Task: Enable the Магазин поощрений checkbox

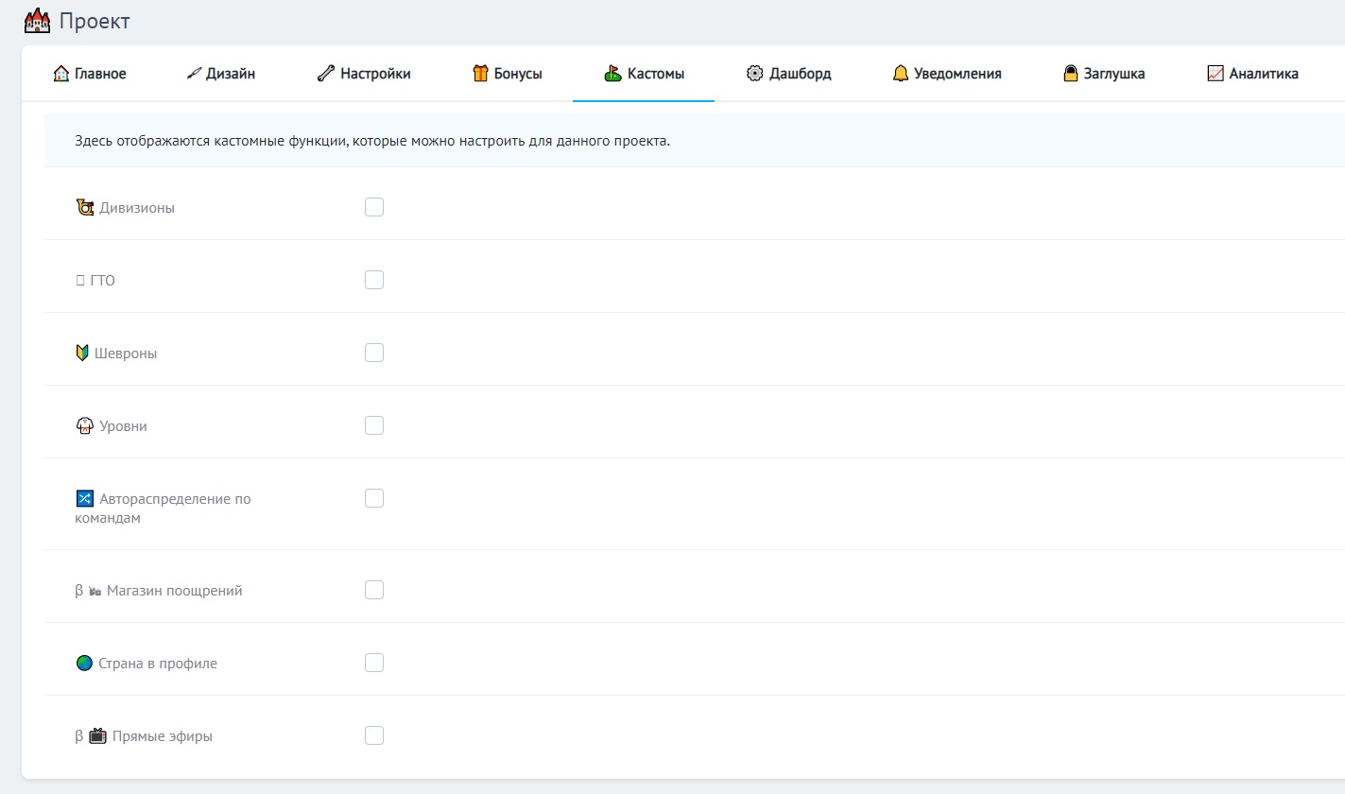Action: tap(374, 590)
